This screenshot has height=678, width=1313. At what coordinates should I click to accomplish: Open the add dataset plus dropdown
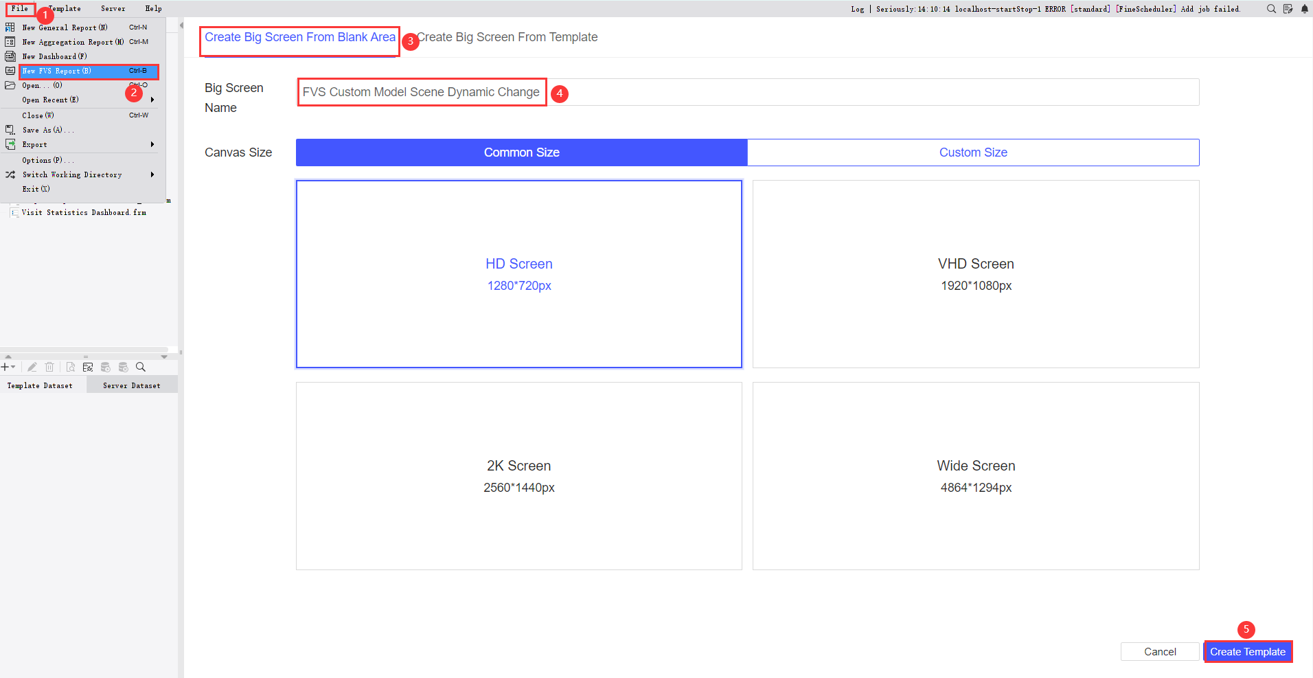point(8,367)
